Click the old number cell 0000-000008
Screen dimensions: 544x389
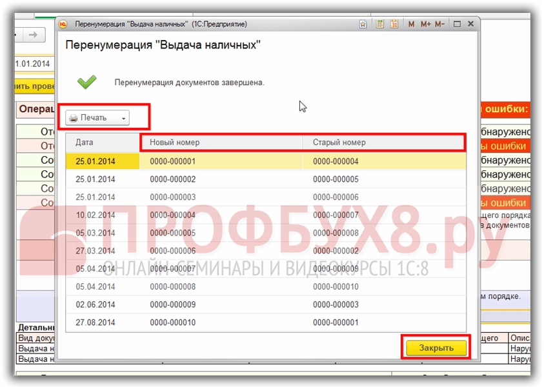[x=335, y=233]
